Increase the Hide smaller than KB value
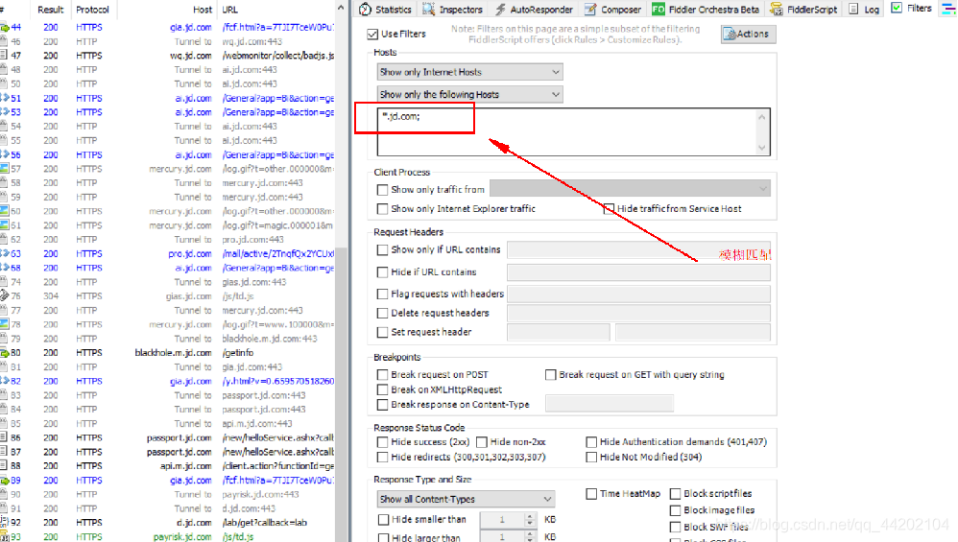The height and width of the screenshot is (542, 958). point(530,516)
